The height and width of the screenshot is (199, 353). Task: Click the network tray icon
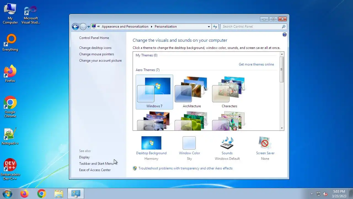[319, 194]
